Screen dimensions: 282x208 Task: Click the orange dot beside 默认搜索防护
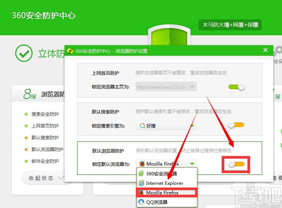pyautogui.click(x=26, y=138)
